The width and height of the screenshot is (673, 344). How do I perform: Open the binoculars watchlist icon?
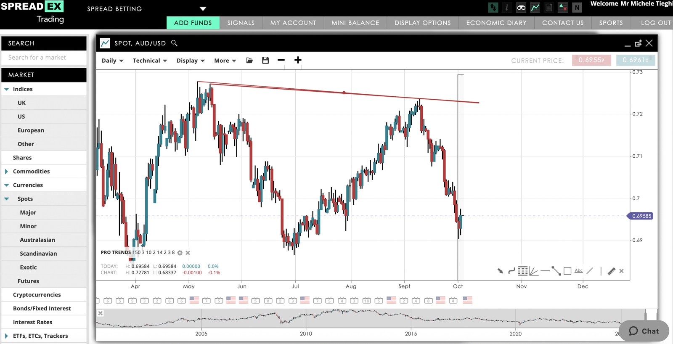(x=521, y=8)
